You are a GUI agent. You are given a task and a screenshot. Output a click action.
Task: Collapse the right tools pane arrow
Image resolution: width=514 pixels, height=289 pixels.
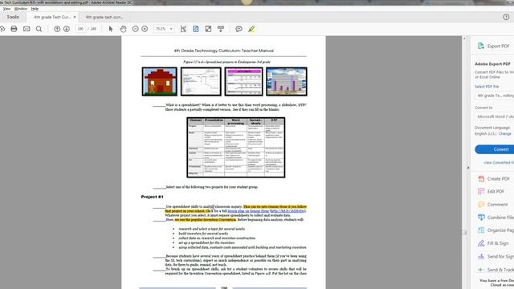tap(468, 168)
